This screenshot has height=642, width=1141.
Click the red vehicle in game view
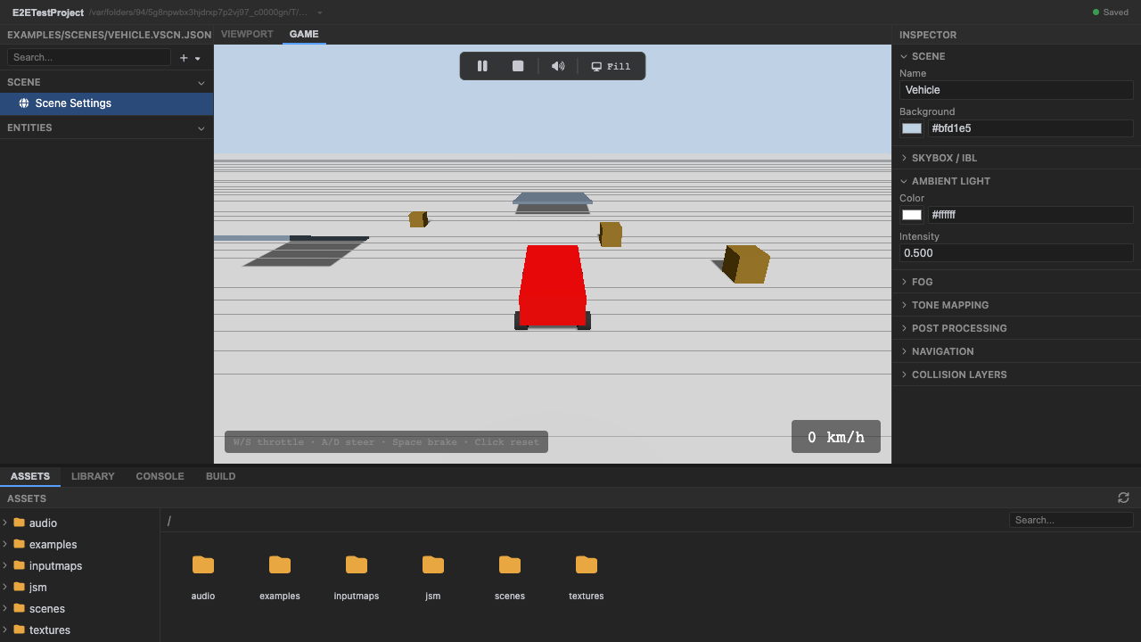(553, 286)
